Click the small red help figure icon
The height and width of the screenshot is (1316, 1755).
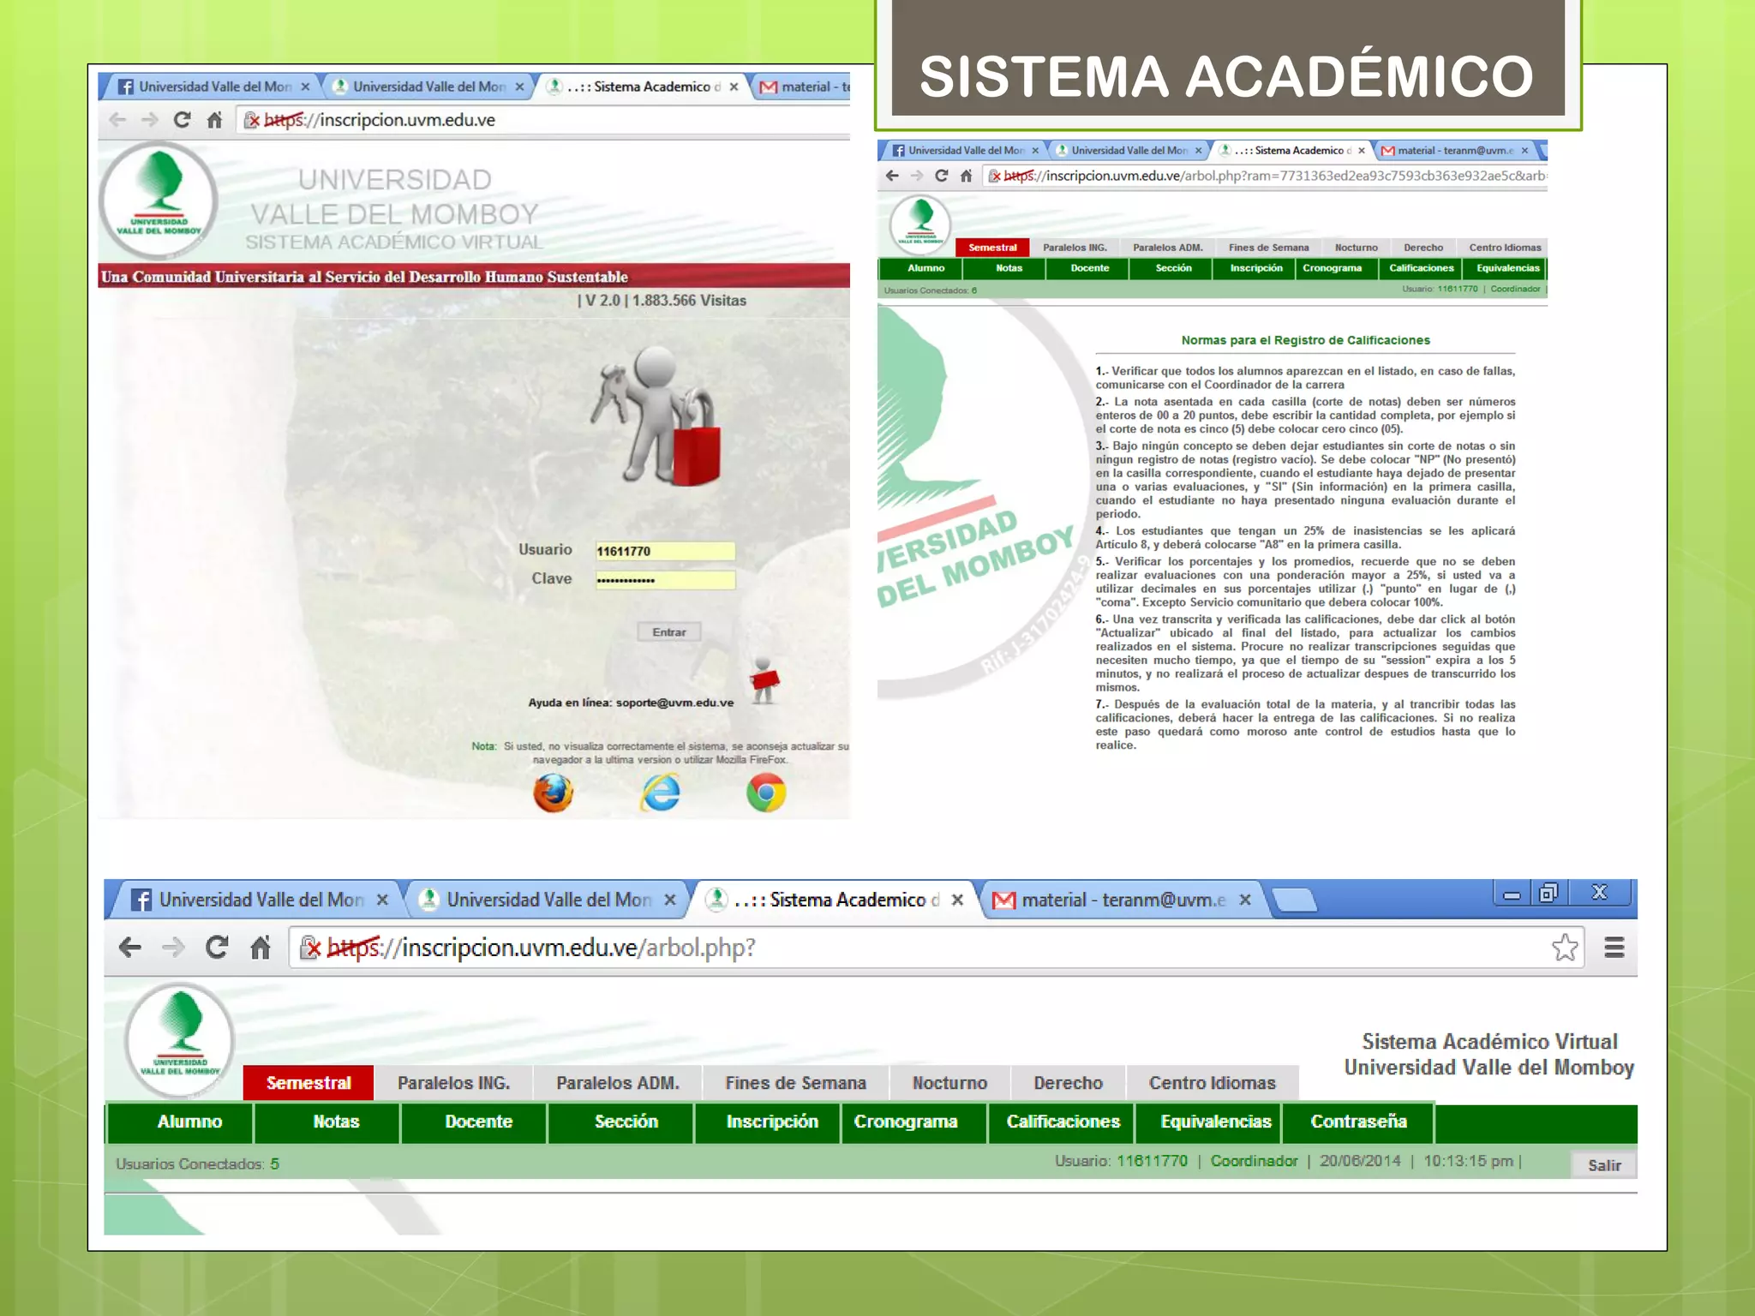(x=764, y=681)
